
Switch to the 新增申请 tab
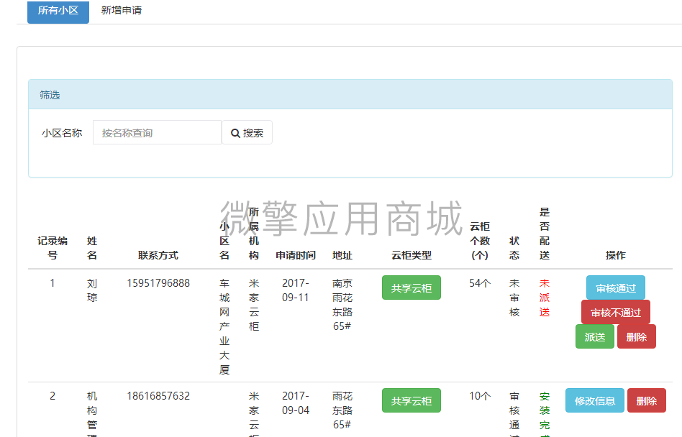tap(122, 11)
